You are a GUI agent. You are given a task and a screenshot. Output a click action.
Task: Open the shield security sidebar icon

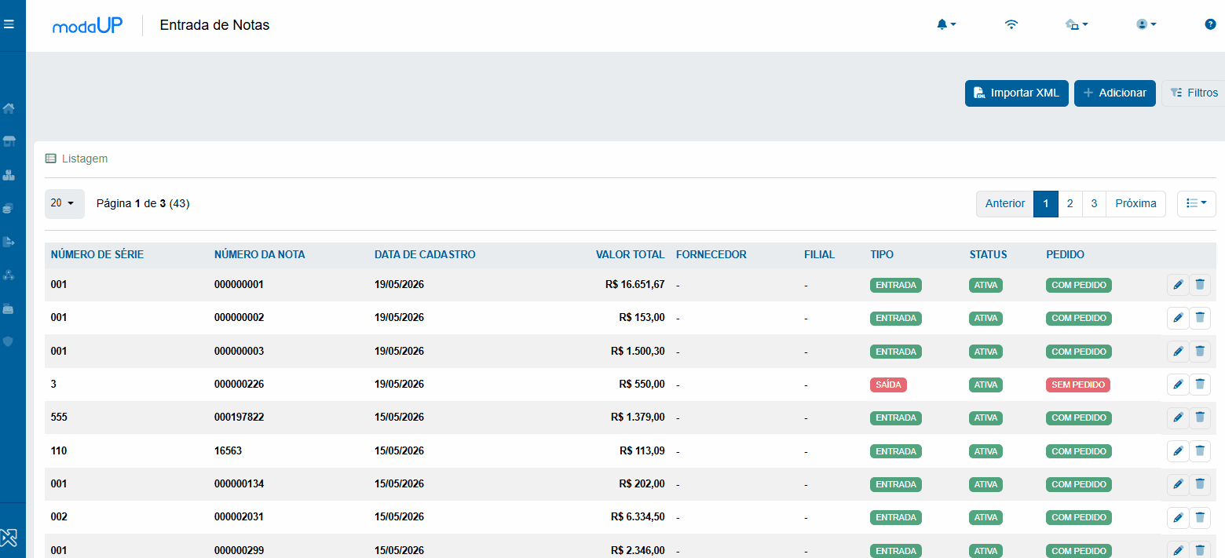point(9,341)
